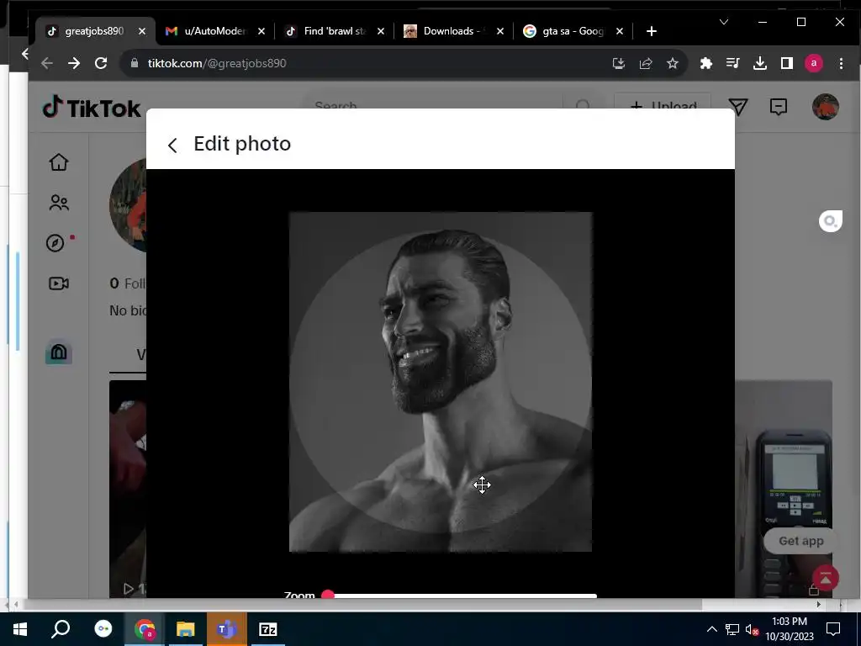
Task: Show hidden system tray icons
Action: pyautogui.click(x=711, y=629)
